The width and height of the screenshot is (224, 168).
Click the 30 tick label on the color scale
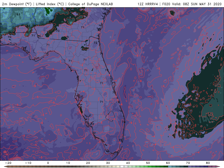click(108, 163)
